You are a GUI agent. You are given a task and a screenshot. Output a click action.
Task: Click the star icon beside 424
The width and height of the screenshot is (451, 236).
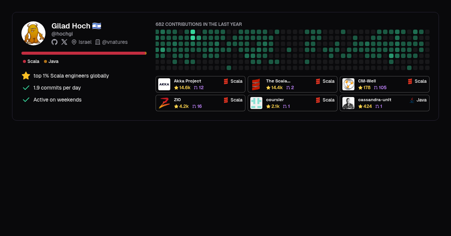(x=360, y=106)
